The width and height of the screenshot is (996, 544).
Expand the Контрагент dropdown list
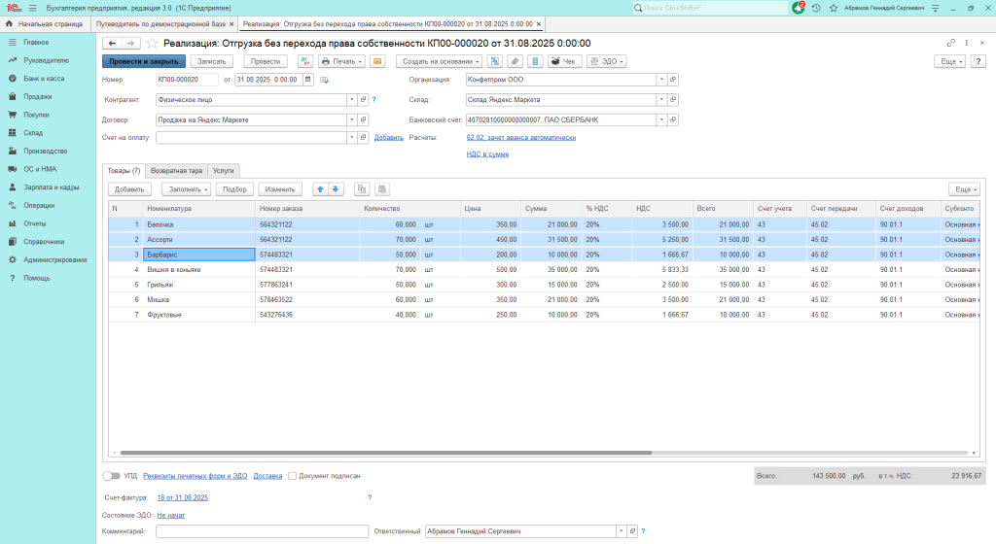tap(351, 99)
